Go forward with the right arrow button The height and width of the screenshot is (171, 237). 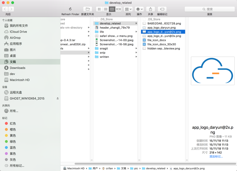click(11, 9)
